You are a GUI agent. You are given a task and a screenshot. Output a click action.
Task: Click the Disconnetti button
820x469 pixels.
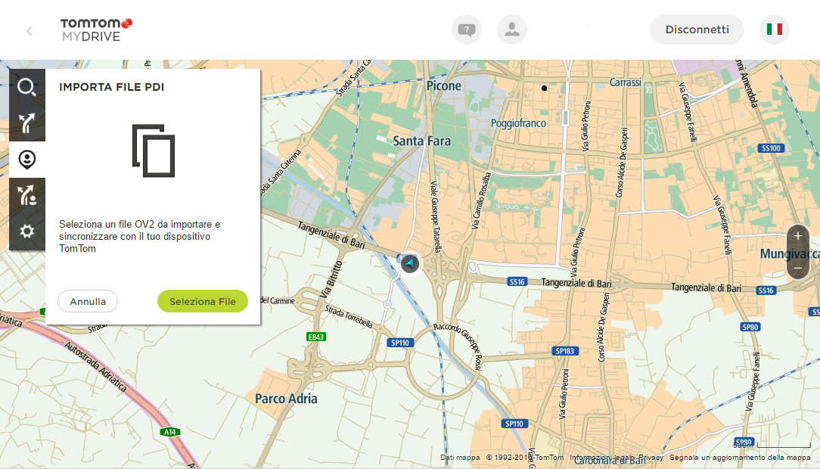click(x=697, y=30)
